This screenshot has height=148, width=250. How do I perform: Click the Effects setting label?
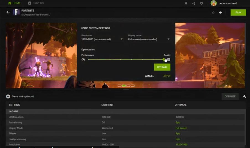tap(12, 134)
